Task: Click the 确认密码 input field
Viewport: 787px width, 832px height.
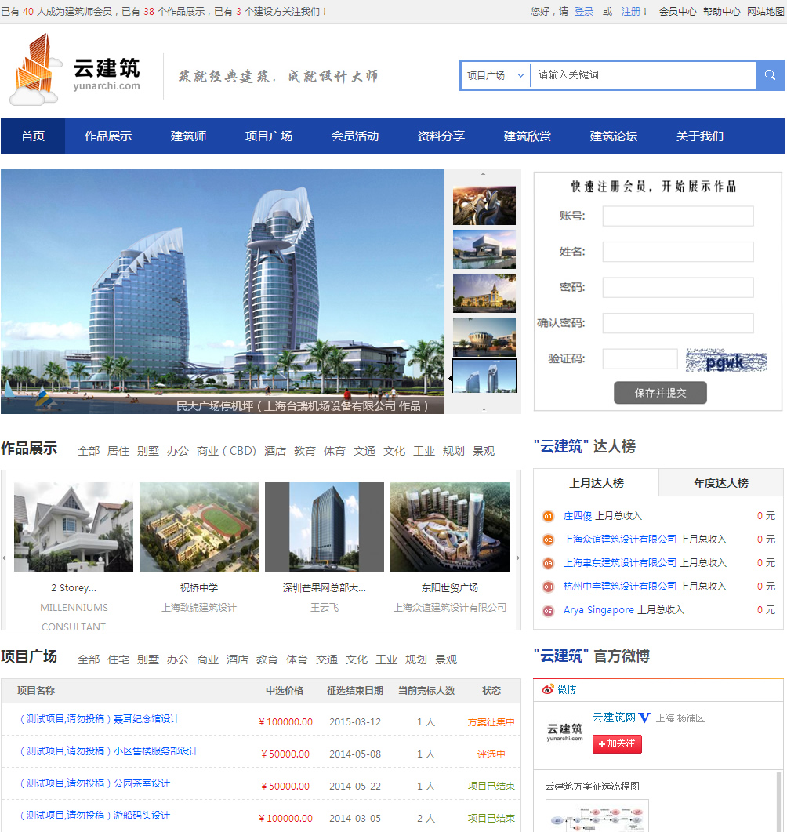Action: pyautogui.click(x=678, y=323)
